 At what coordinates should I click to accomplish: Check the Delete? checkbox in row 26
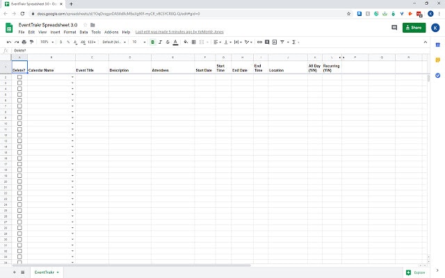click(x=19, y=216)
